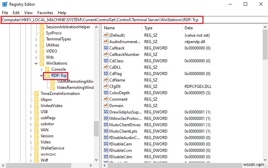Click the WalletService folder icon
Screen dimensions: 268x168
point(36,148)
